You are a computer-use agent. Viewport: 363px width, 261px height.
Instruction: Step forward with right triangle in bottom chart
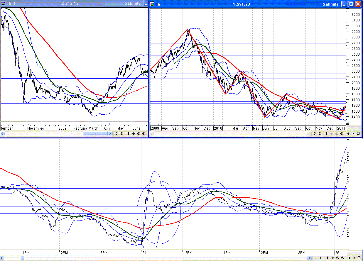point(354,257)
